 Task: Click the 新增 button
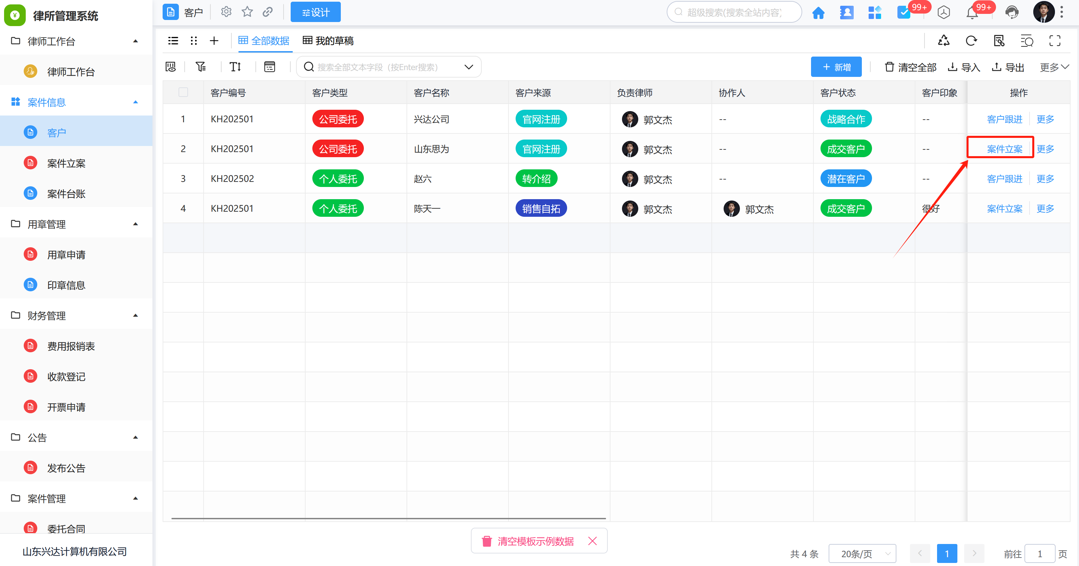pos(836,67)
